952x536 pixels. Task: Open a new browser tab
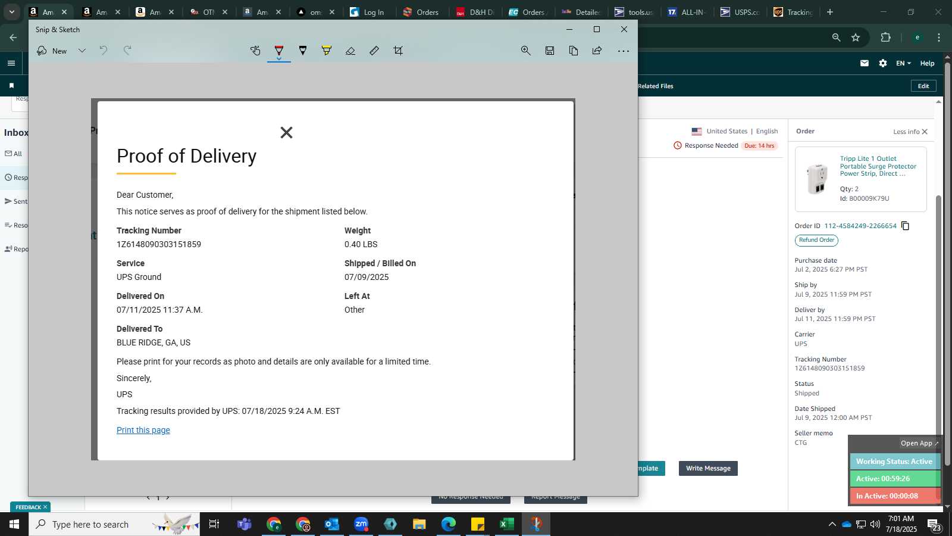830,12
